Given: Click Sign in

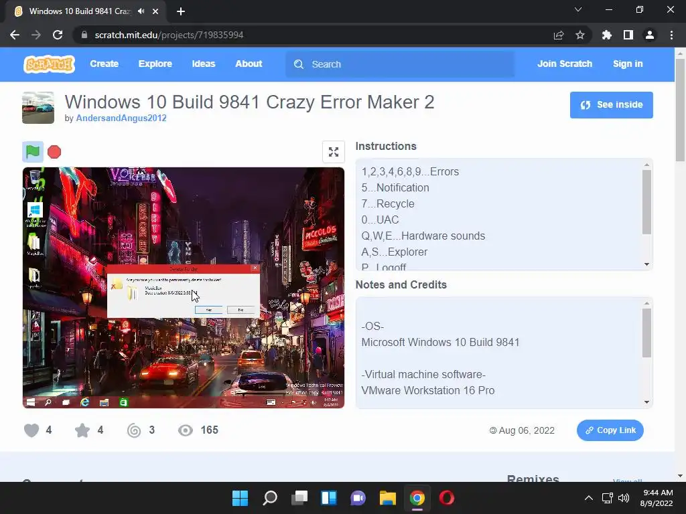Looking at the screenshot, I should click(628, 64).
